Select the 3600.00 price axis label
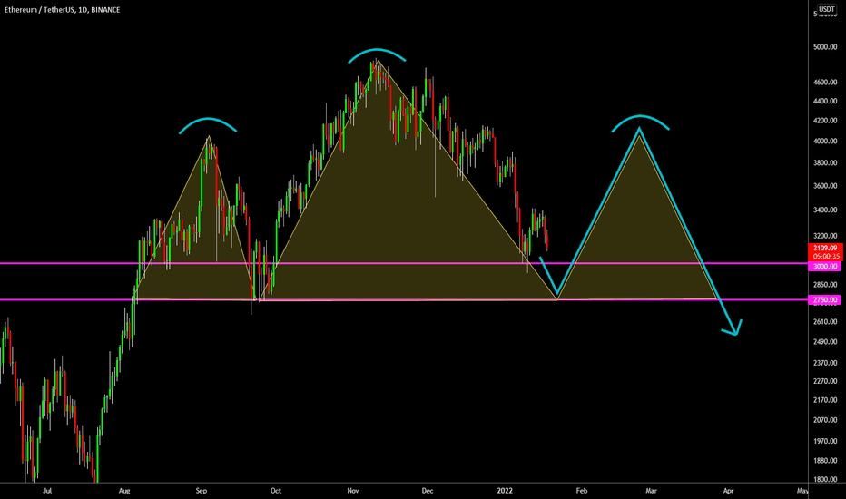The width and height of the screenshot is (846, 499). pos(825,186)
